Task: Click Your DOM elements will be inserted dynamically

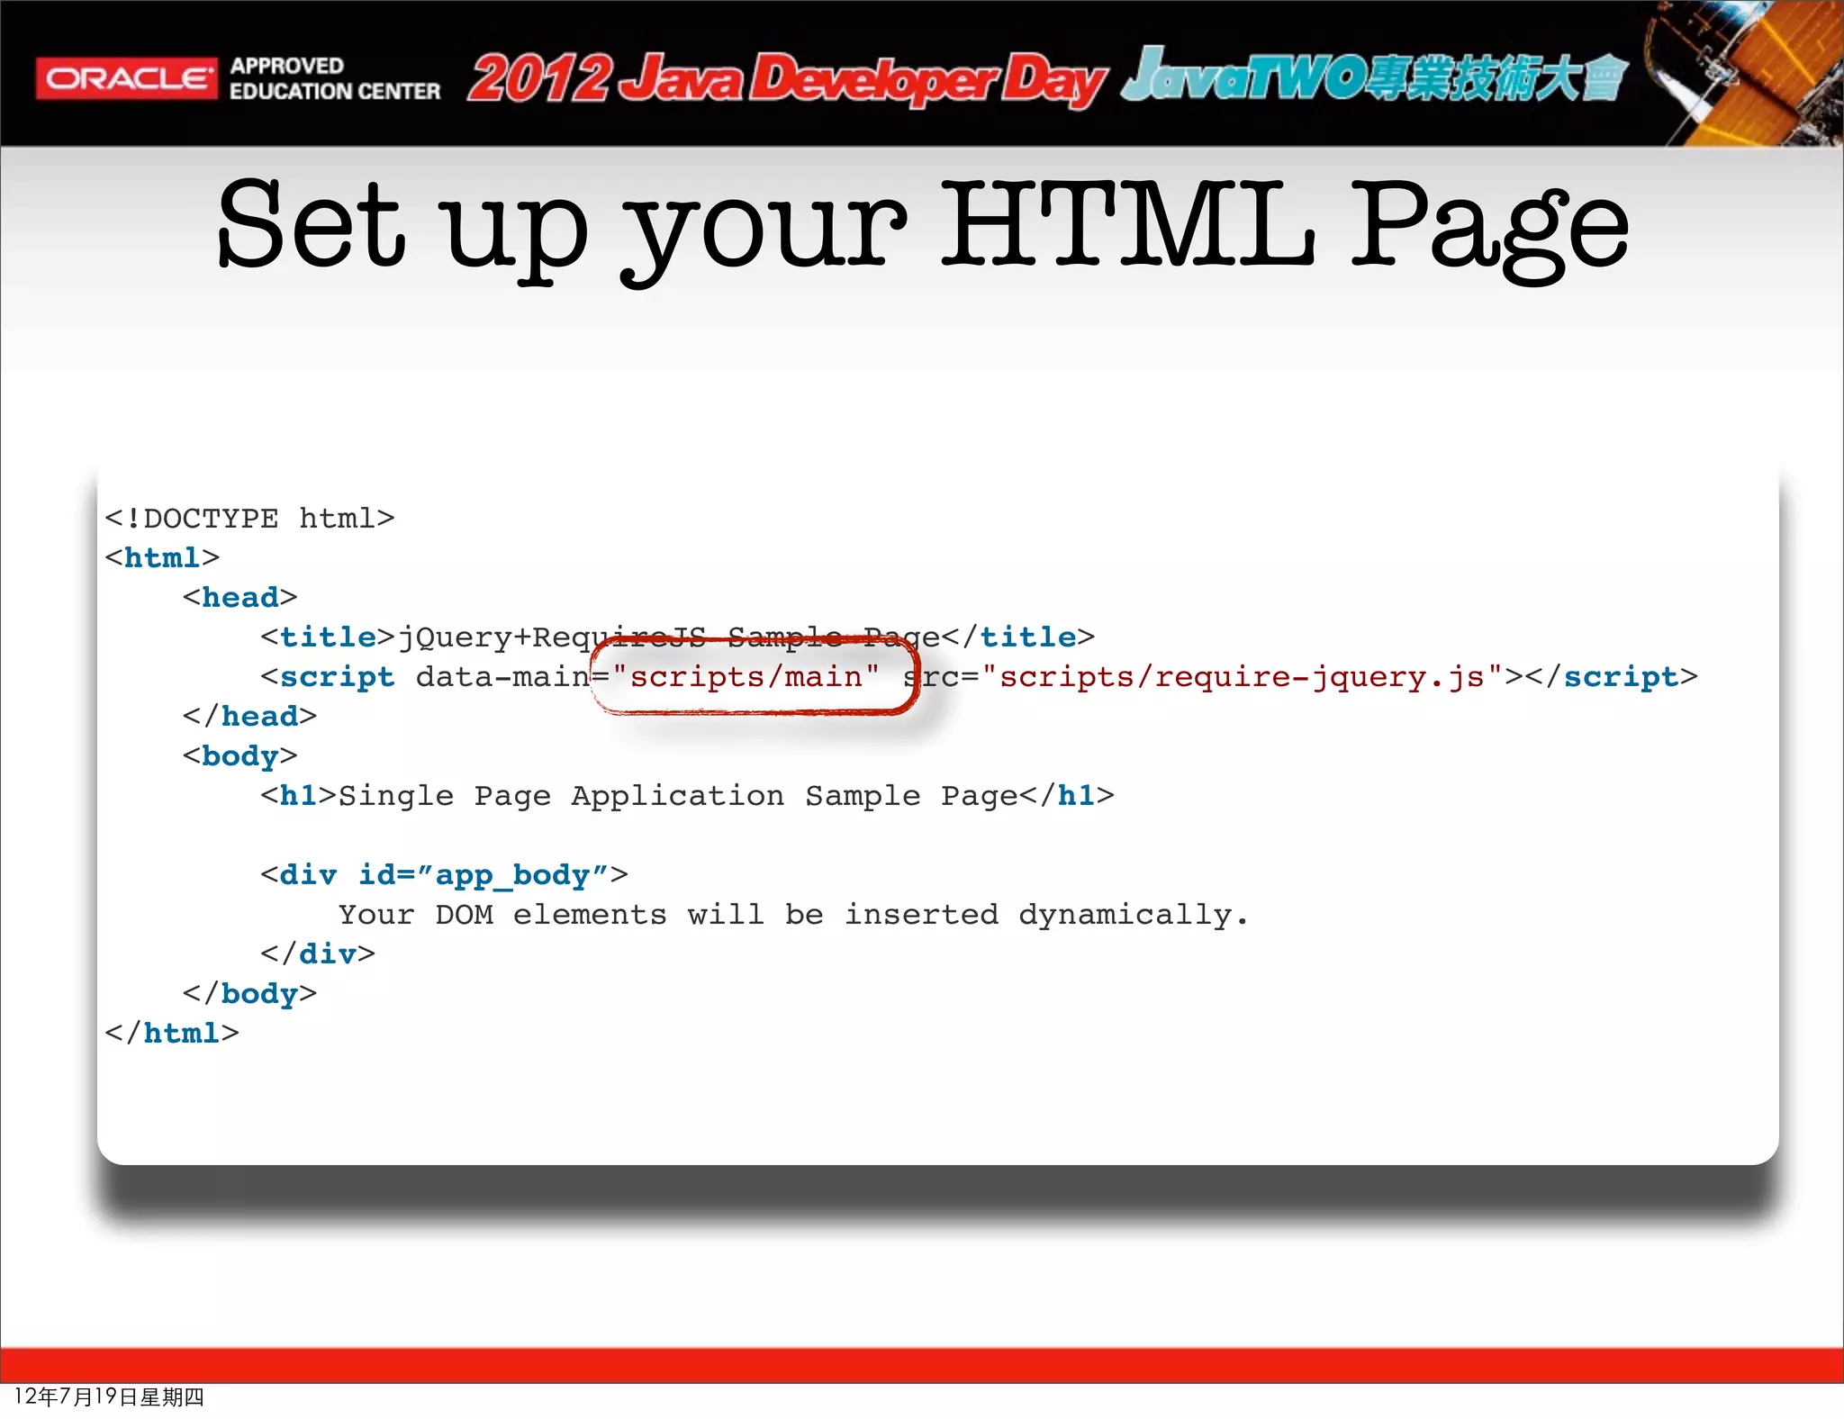Action: click(794, 915)
